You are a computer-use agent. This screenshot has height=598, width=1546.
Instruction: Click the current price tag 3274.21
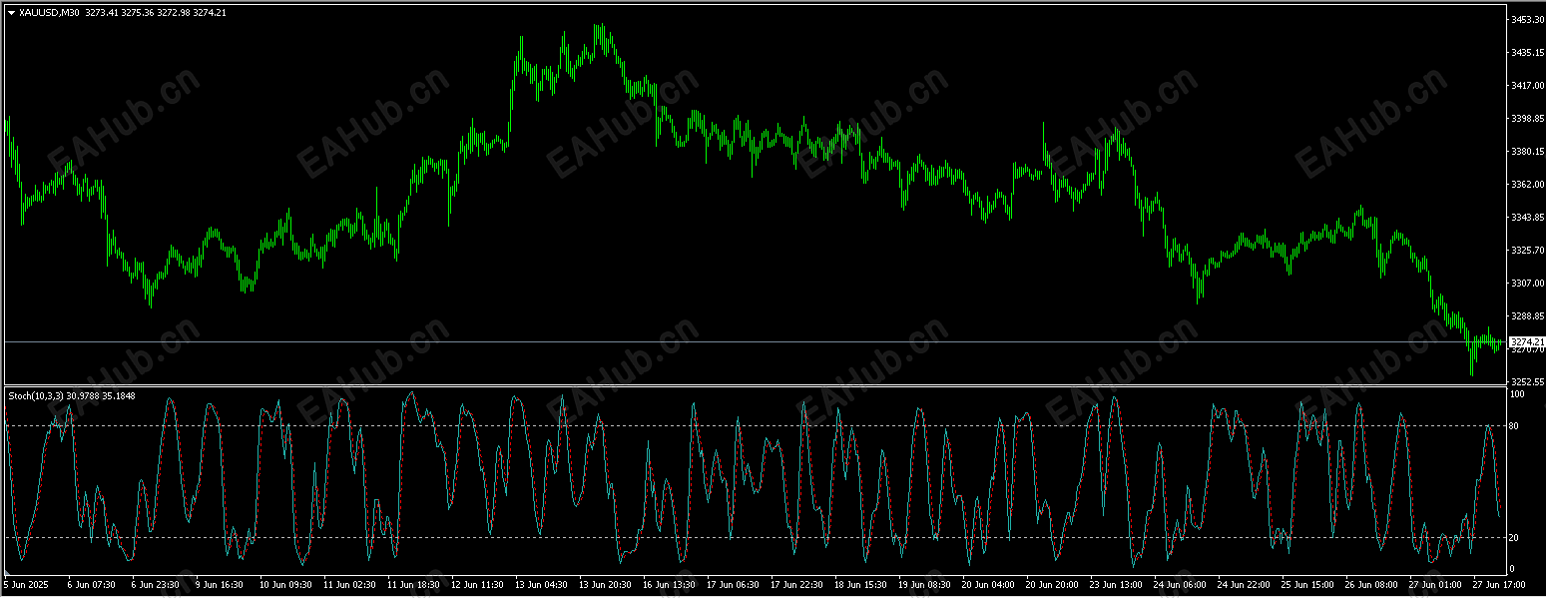1526,342
